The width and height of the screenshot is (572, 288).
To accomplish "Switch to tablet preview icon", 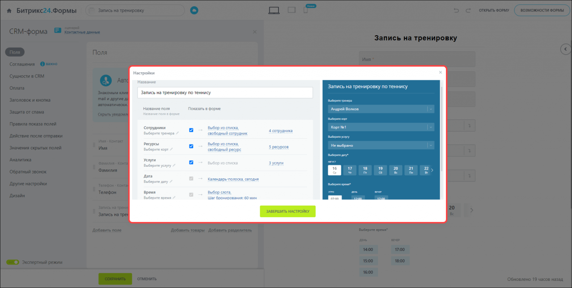I will [292, 10].
